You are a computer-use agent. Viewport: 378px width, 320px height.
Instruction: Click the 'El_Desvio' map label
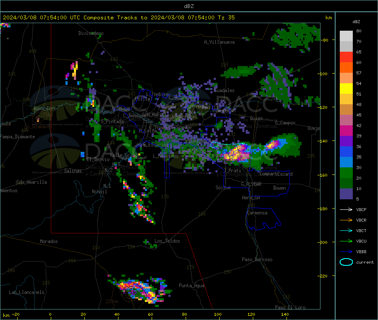(98, 159)
